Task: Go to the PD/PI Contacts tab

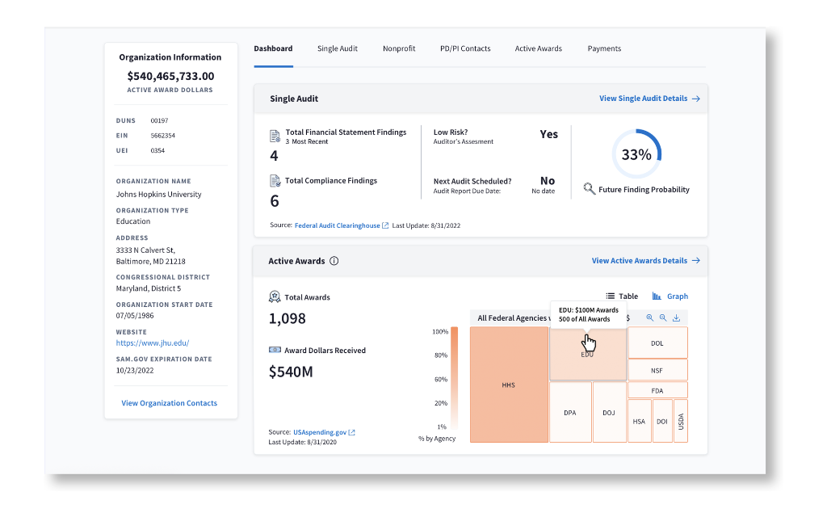Action: point(465,48)
